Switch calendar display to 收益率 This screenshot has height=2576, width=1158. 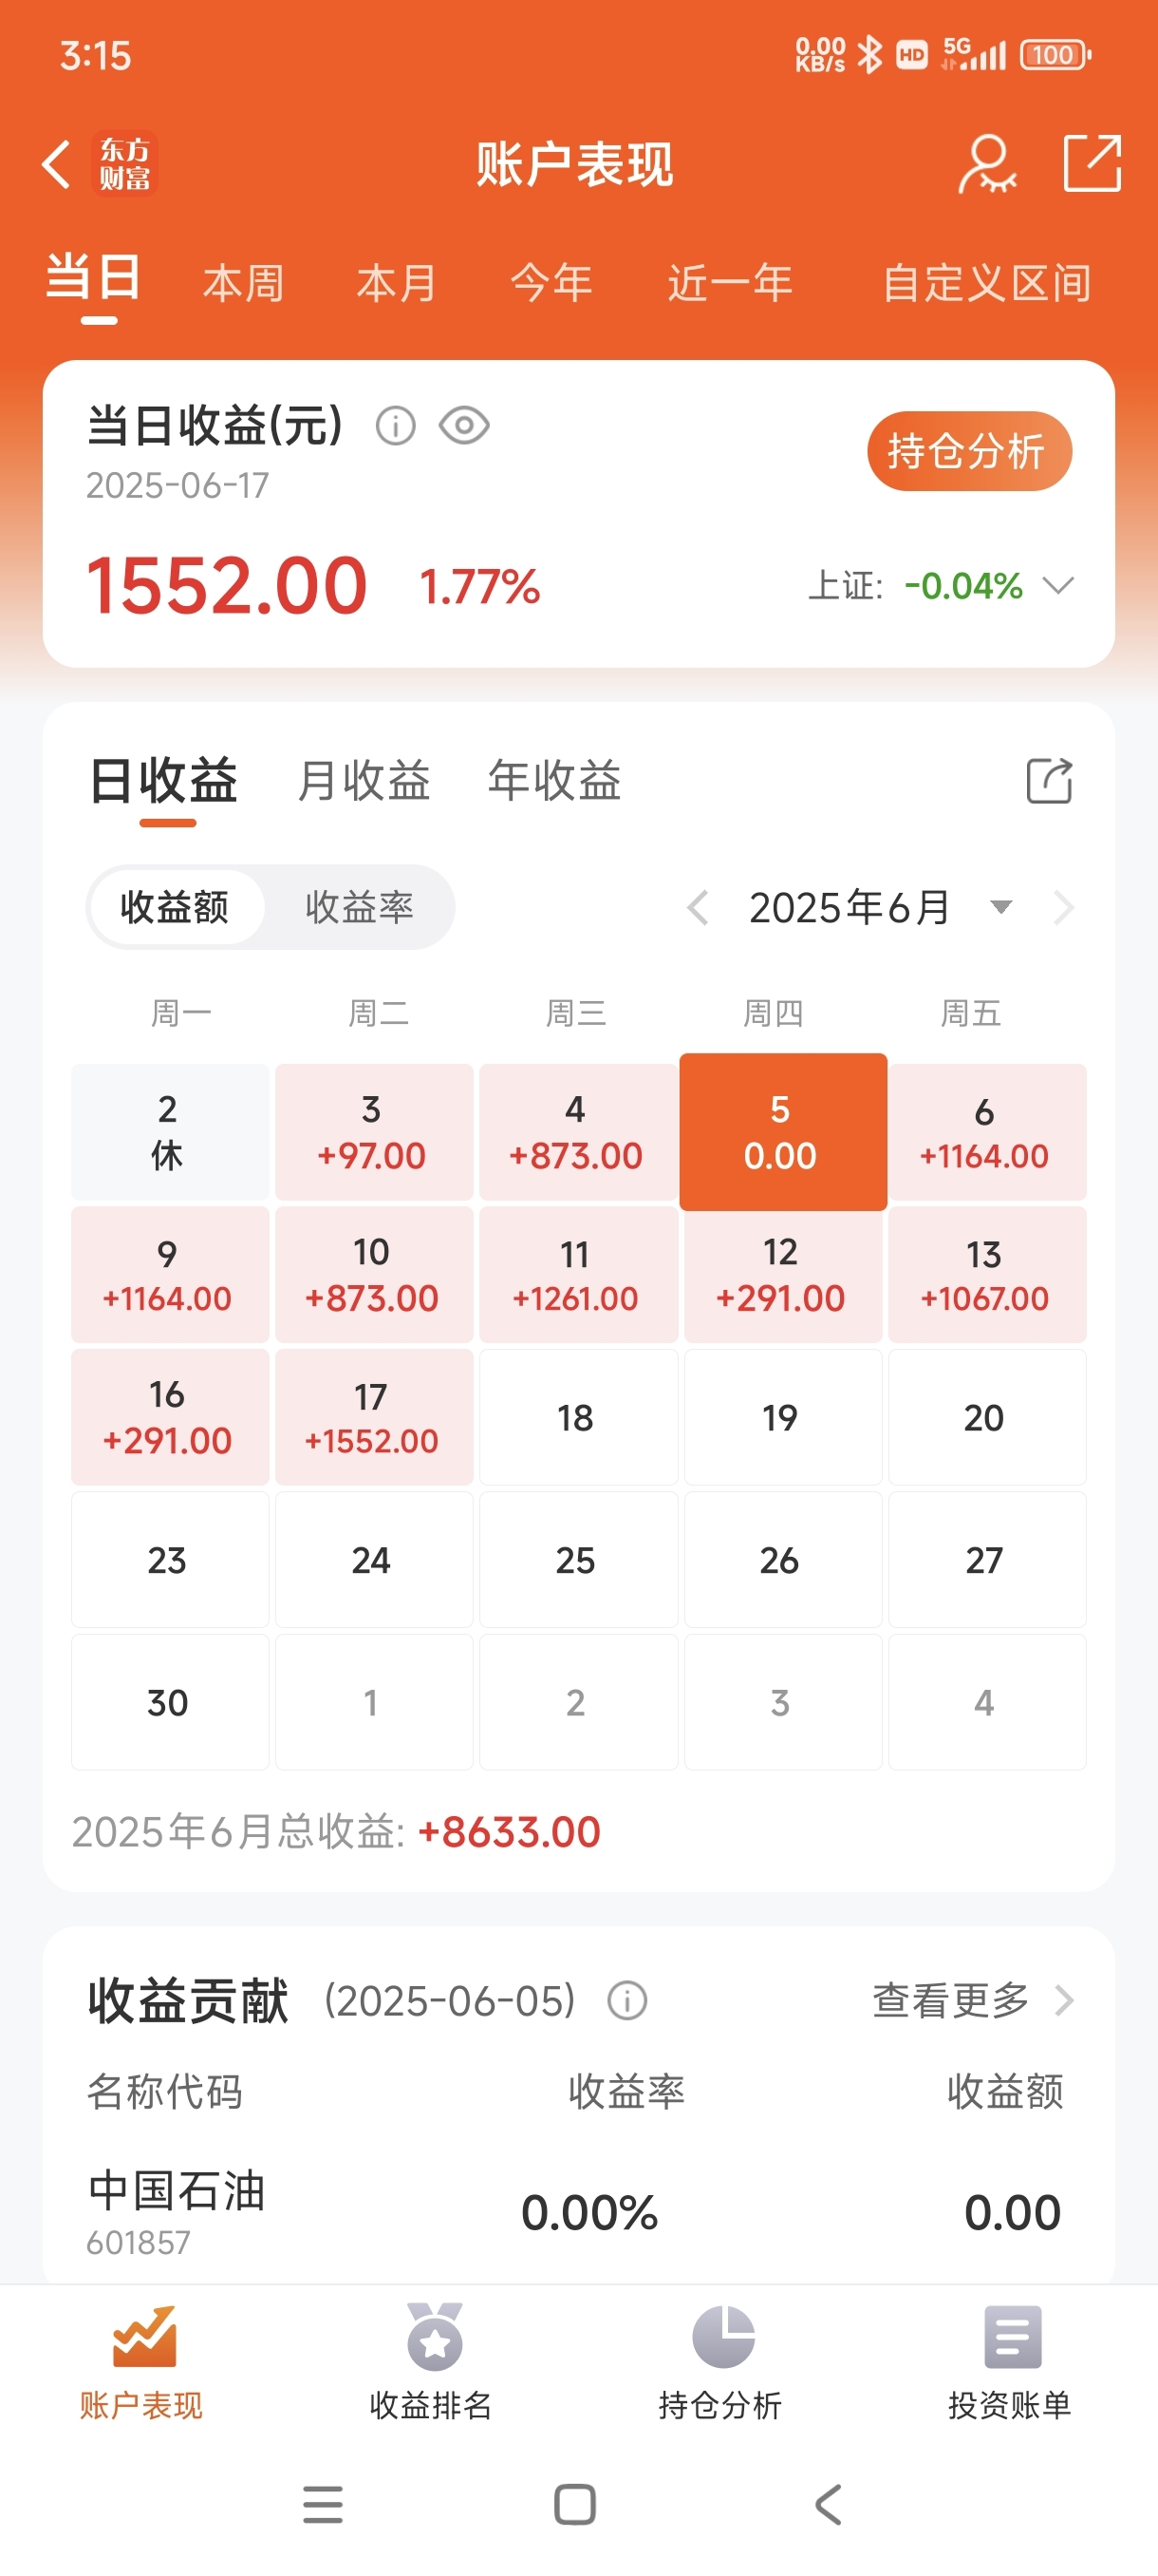(359, 907)
